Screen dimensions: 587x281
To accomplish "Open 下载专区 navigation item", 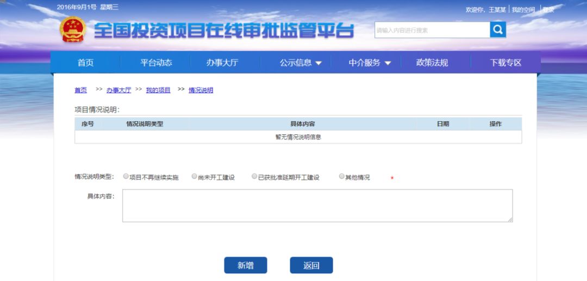I will (x=505, y=63).
